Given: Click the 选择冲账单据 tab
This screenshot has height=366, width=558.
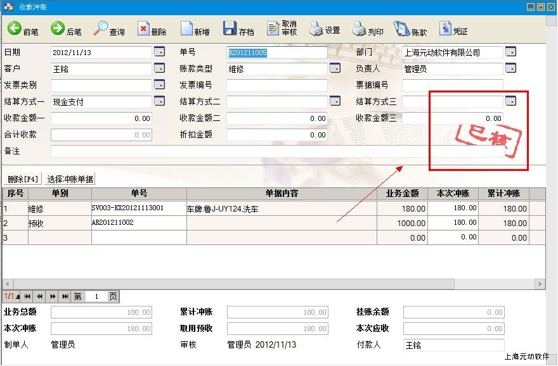Looking at the screenshot, I should (70, 179).
